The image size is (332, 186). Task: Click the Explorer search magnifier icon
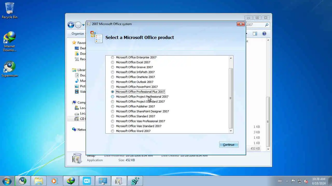point(267,25)
